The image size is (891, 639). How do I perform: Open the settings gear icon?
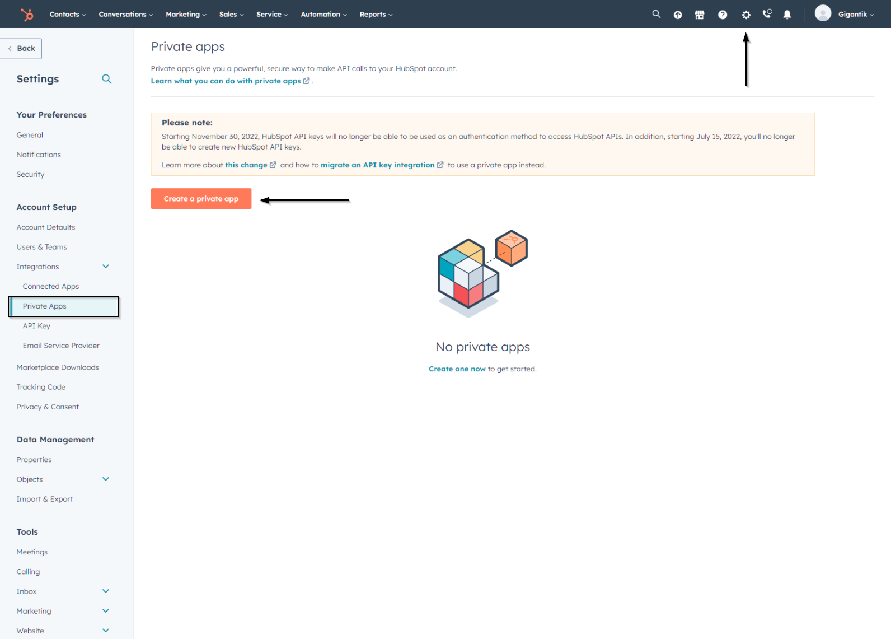point(746,15)
